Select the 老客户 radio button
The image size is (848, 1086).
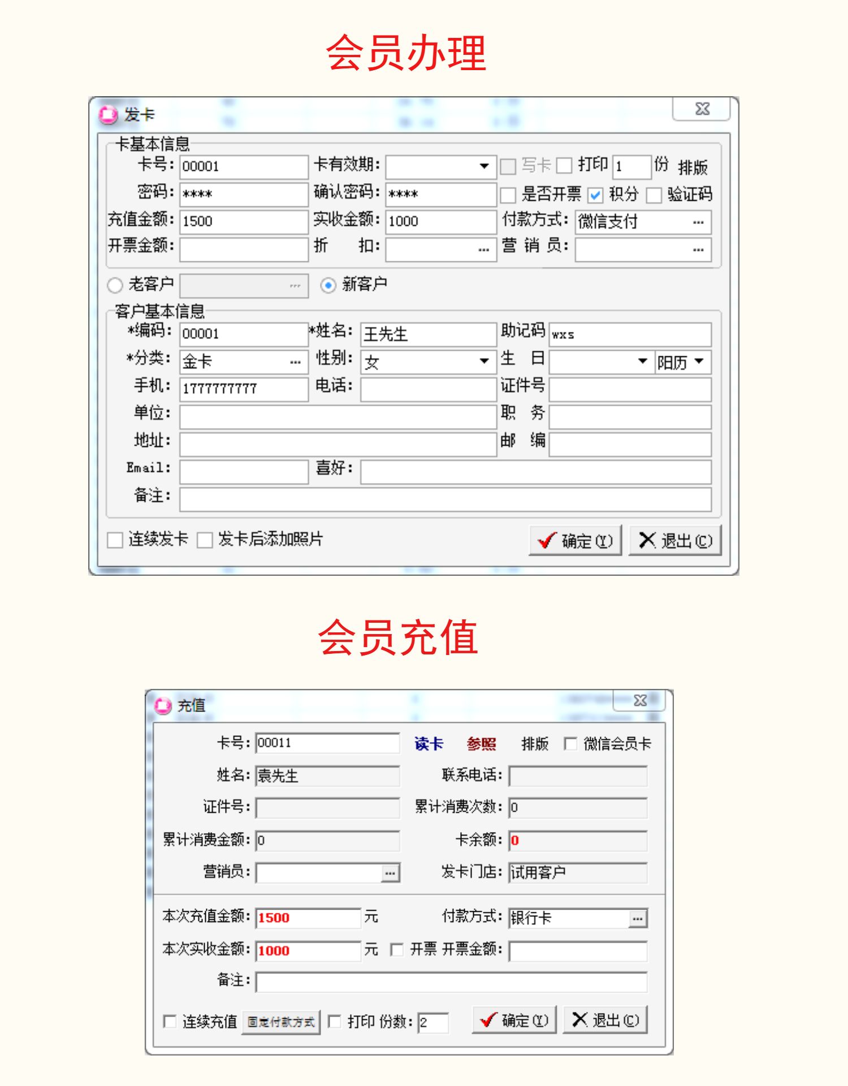[x=115, y=285]
